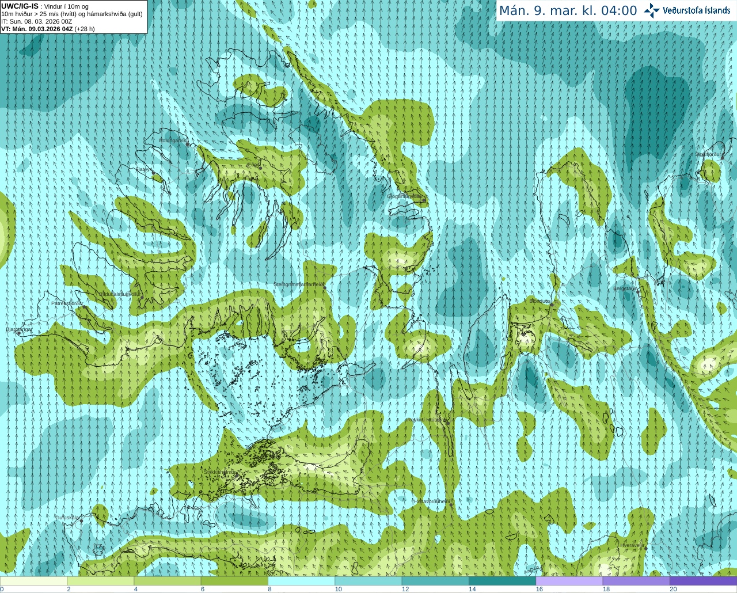
Task: Click the legend scale value '6'
Action: (203, 589)
